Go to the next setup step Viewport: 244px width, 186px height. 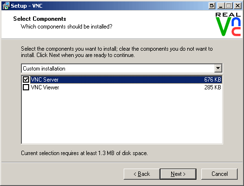click(x=178, y=174)
